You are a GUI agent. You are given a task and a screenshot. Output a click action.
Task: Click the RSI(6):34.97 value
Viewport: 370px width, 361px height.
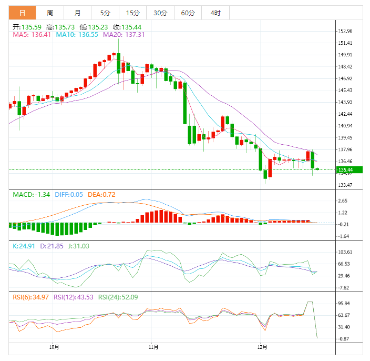30,297
